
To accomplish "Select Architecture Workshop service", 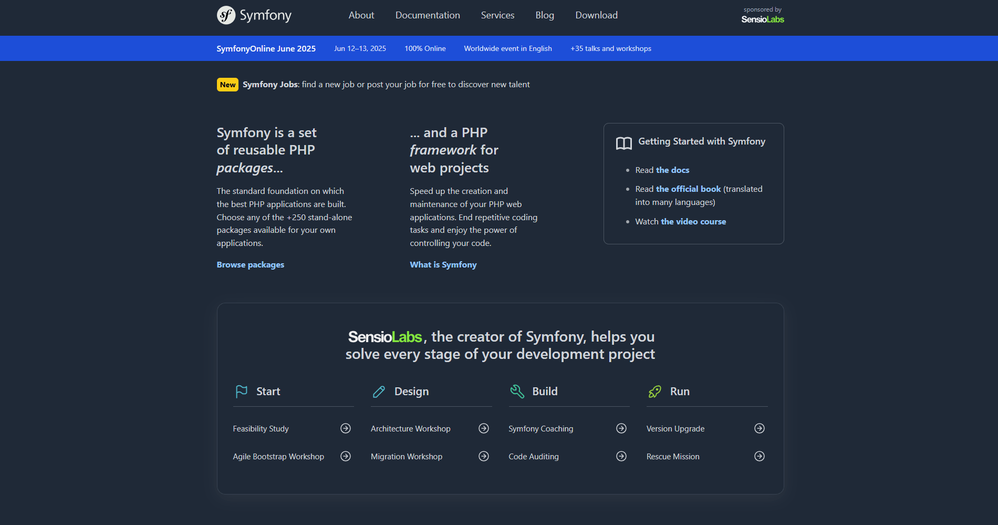I will point(410,429).
